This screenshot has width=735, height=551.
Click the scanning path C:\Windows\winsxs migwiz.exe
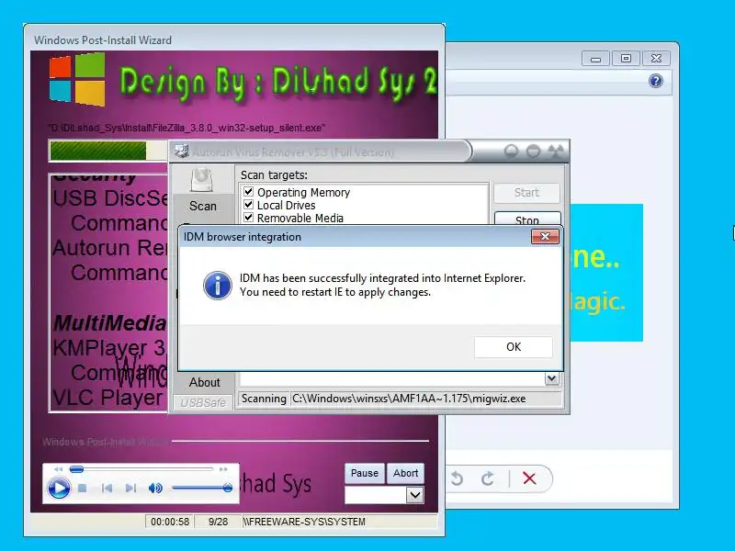click(x=409, y=399)
